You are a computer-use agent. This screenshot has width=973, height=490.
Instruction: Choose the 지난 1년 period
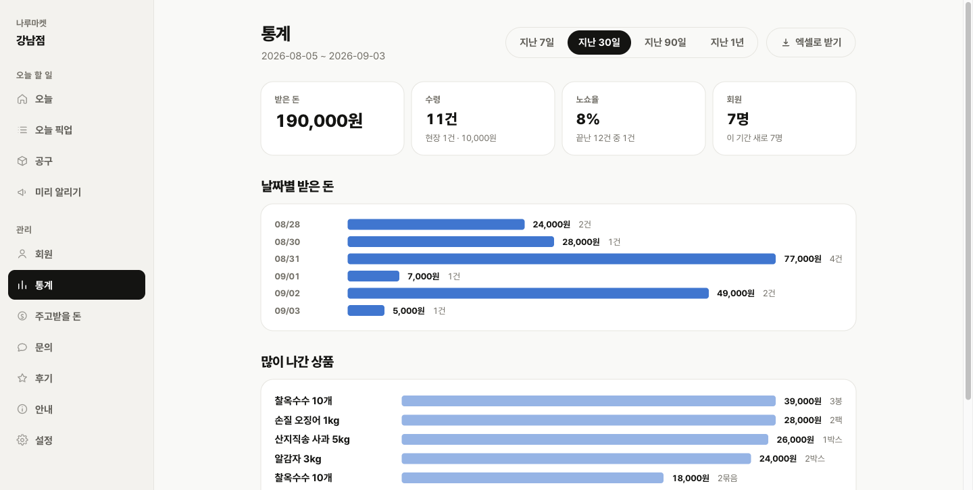(727, 43)
